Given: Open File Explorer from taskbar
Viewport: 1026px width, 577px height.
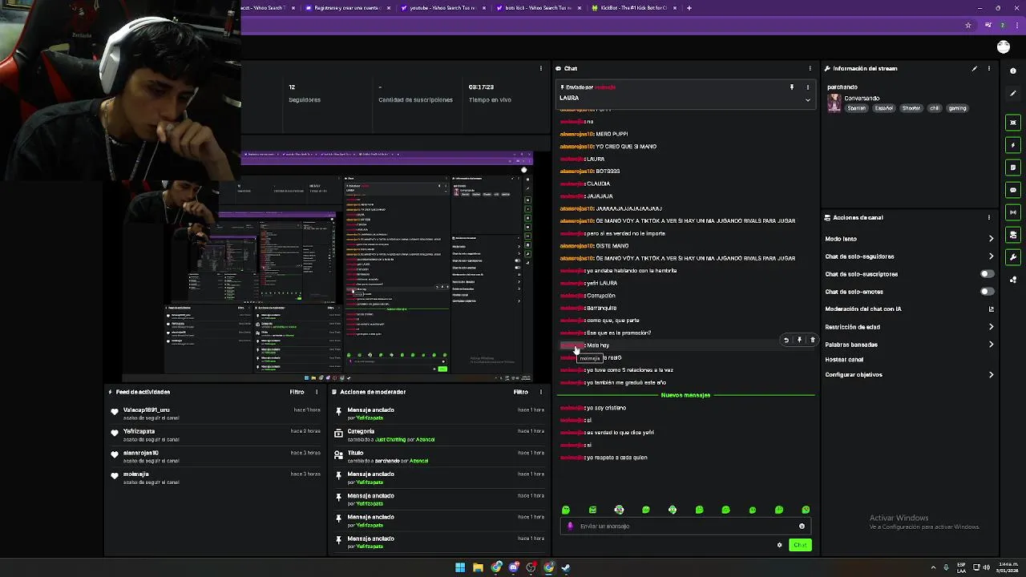Looking at the screenshot, I should pyautogui.click(x=478, y=567).
